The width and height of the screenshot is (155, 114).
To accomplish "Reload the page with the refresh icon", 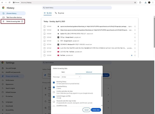I will (x=9, y=2).
